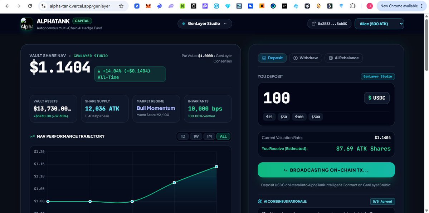Click the Vault Assets $13,730.00 card
Screen dimensions: 429x213
pos(53,109)
